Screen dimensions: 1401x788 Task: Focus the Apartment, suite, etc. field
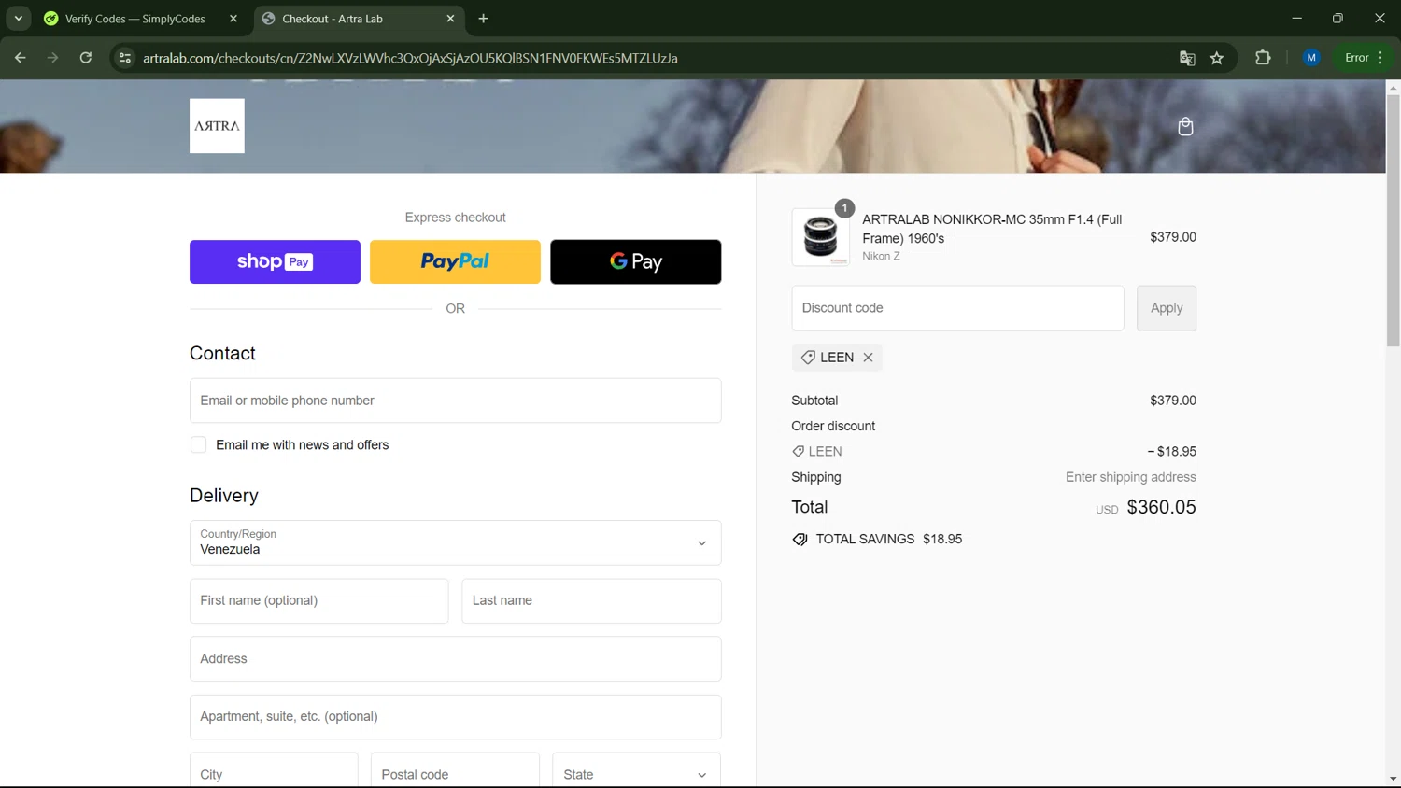pyautogui.click(x=455, y=717)
